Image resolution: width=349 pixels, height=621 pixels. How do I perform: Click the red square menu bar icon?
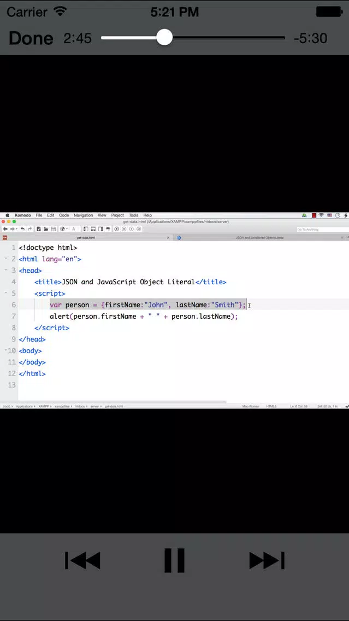(x=314, y=215)
